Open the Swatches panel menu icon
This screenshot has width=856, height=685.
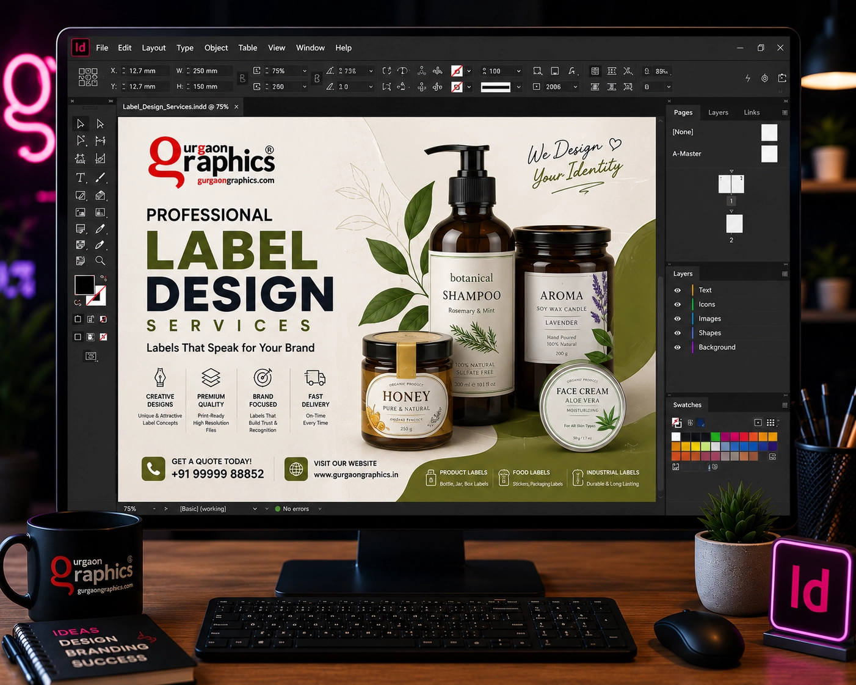click(x=785, y=405)
